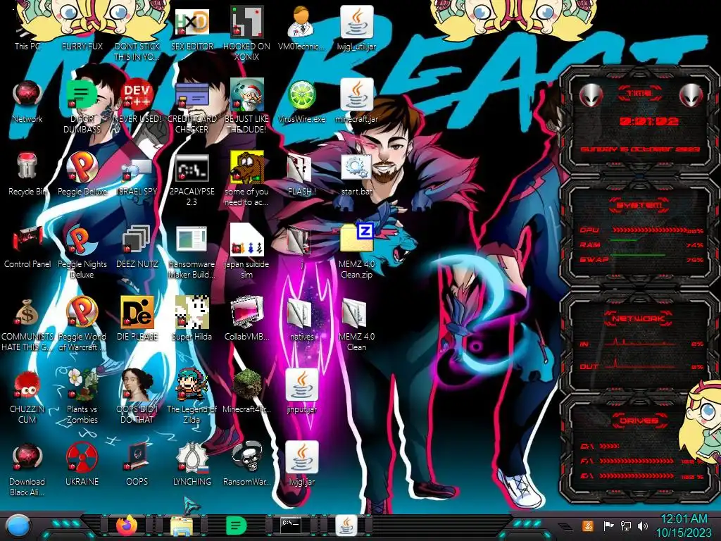Image resolution: width=721 pixels, height=541 pixels.
Task: Open the UKRAINE radiation-symbol shortcut
Action: 82,458
